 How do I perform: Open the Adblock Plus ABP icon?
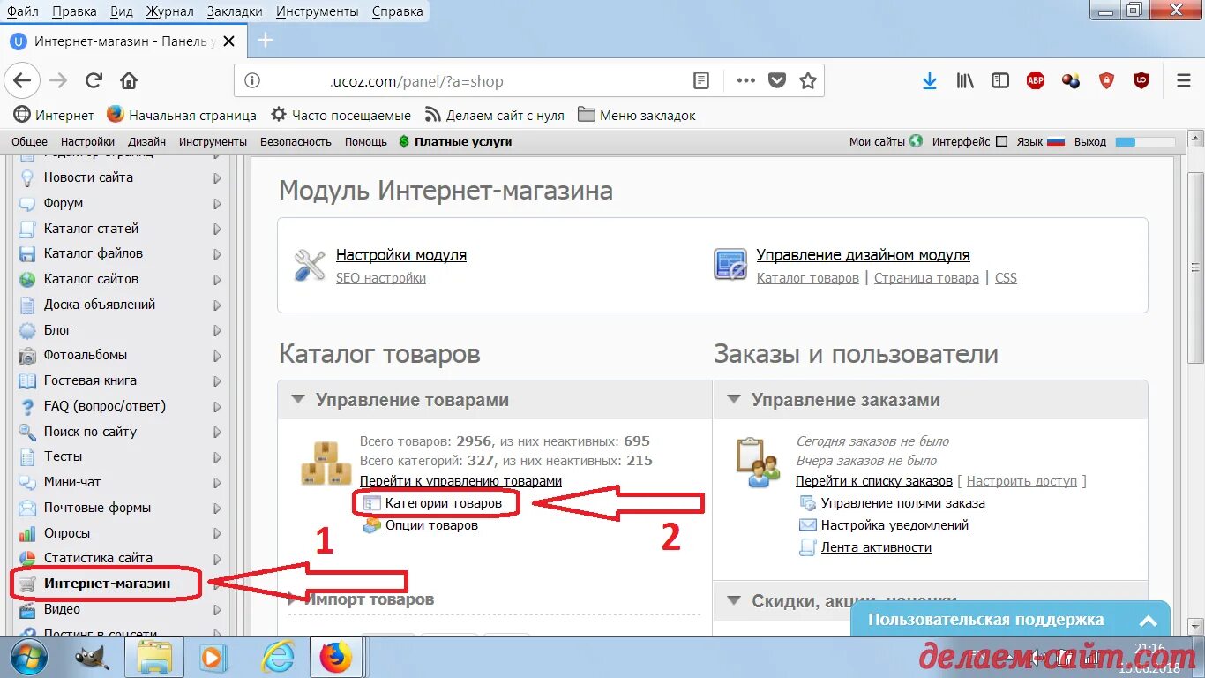1036,81
